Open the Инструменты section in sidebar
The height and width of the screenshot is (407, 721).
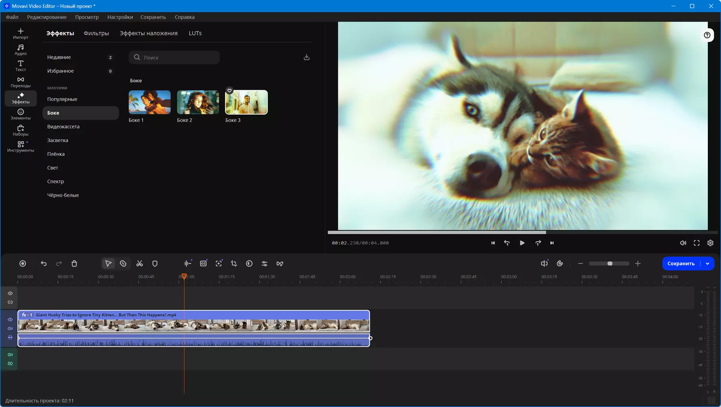[x=20, y=147]
